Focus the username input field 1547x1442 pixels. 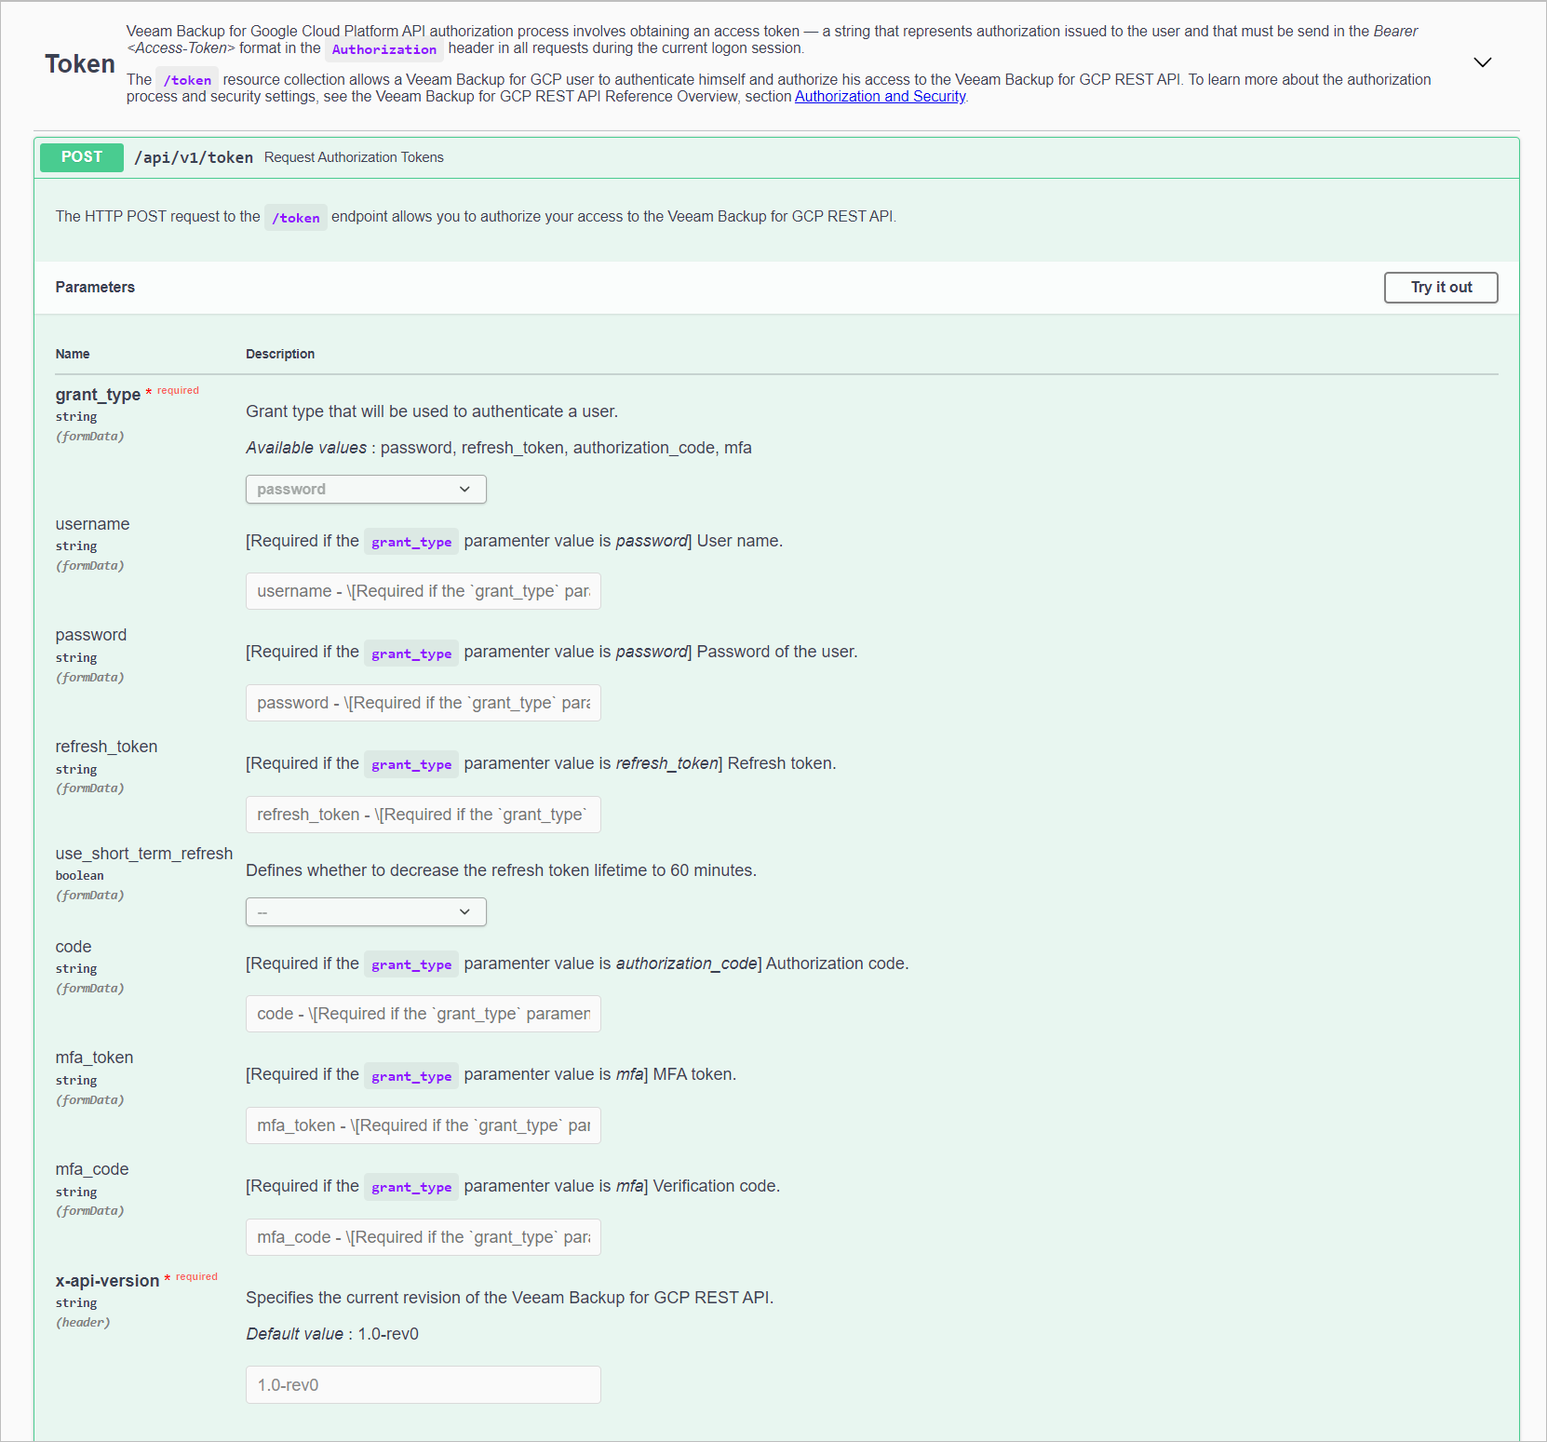[x=423, y=591]
